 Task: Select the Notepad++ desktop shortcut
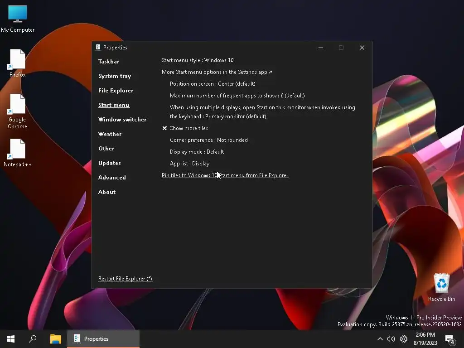click(x=18, y=153)
